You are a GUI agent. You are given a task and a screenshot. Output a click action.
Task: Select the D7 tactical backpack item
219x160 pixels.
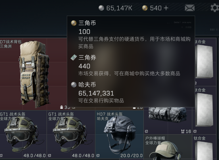[x=34, y=74]
